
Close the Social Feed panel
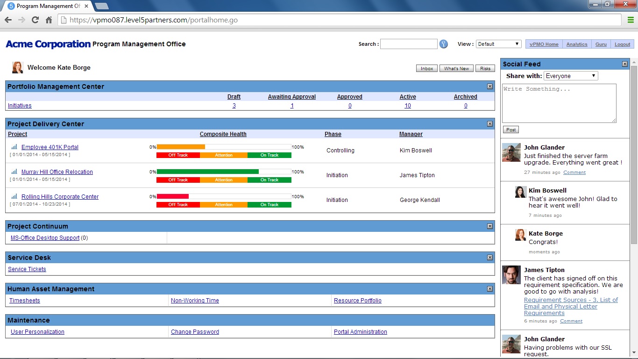pos(625,64)
